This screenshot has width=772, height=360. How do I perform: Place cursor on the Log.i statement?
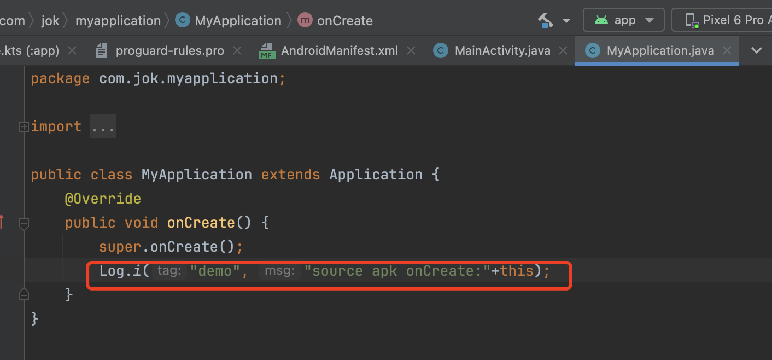(120, 271)
